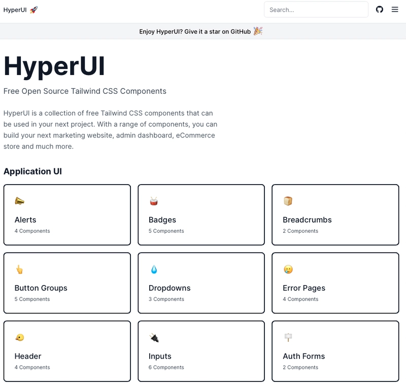Viewport: 406px width, 384px height.
Task: Open the hamburger navigation menu
Action: pos(395,9)
